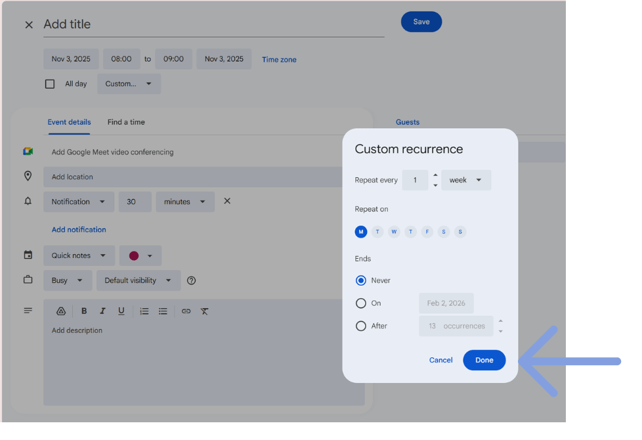Insert a bulleted list in description
The image size is (642, 440).
tap(163, 311)
